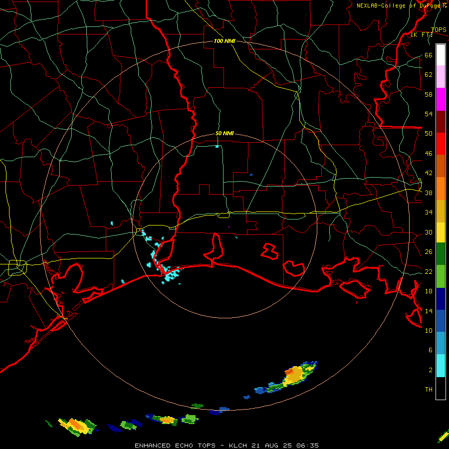Click the "34" legend value
The height and width of the screenshot is (449, 449).
[x=429, y=213]
